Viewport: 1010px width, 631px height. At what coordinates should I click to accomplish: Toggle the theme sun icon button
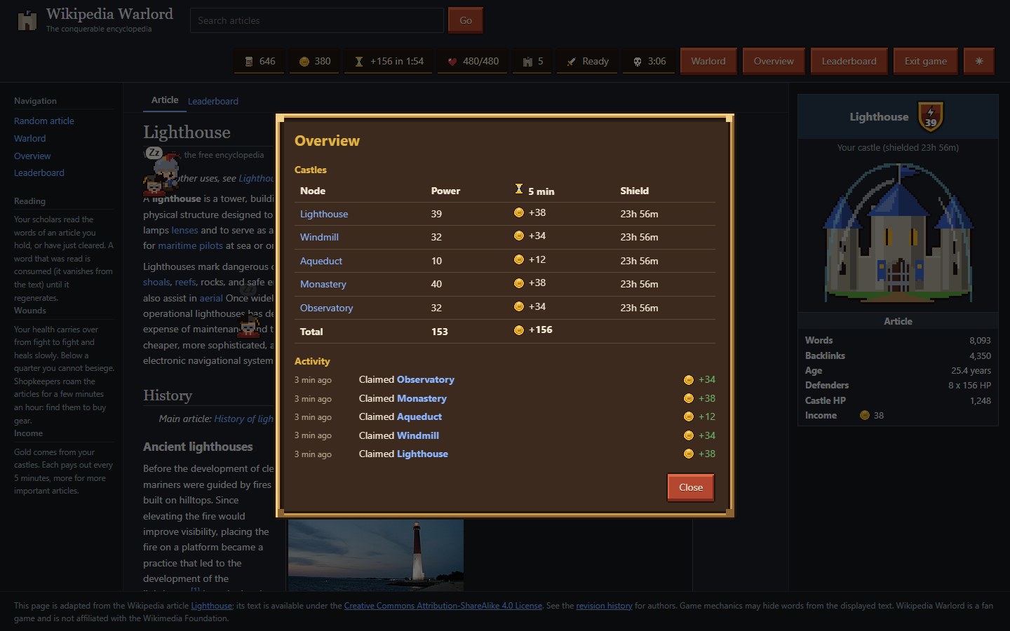pyautogui.click(x=978, y=61)
